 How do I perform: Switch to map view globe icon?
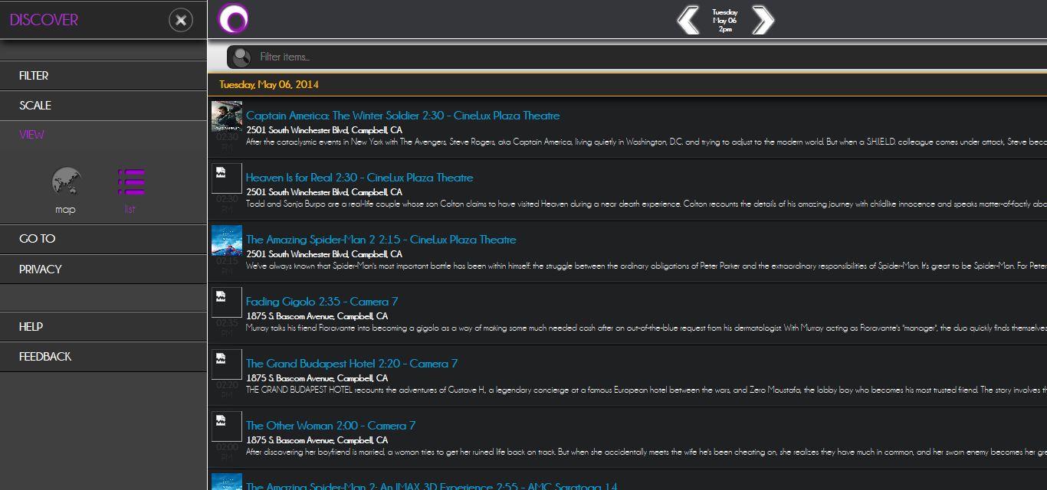click(66, 181)
